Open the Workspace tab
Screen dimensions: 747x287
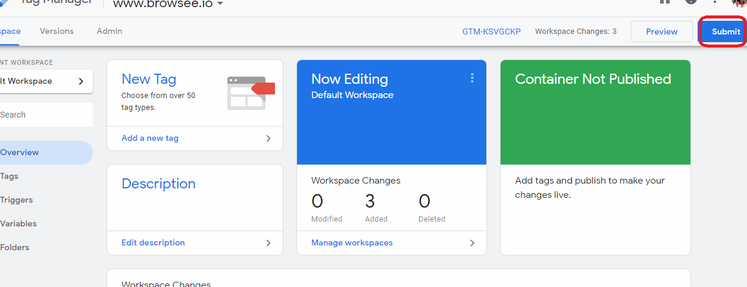[x=10, y=31]
